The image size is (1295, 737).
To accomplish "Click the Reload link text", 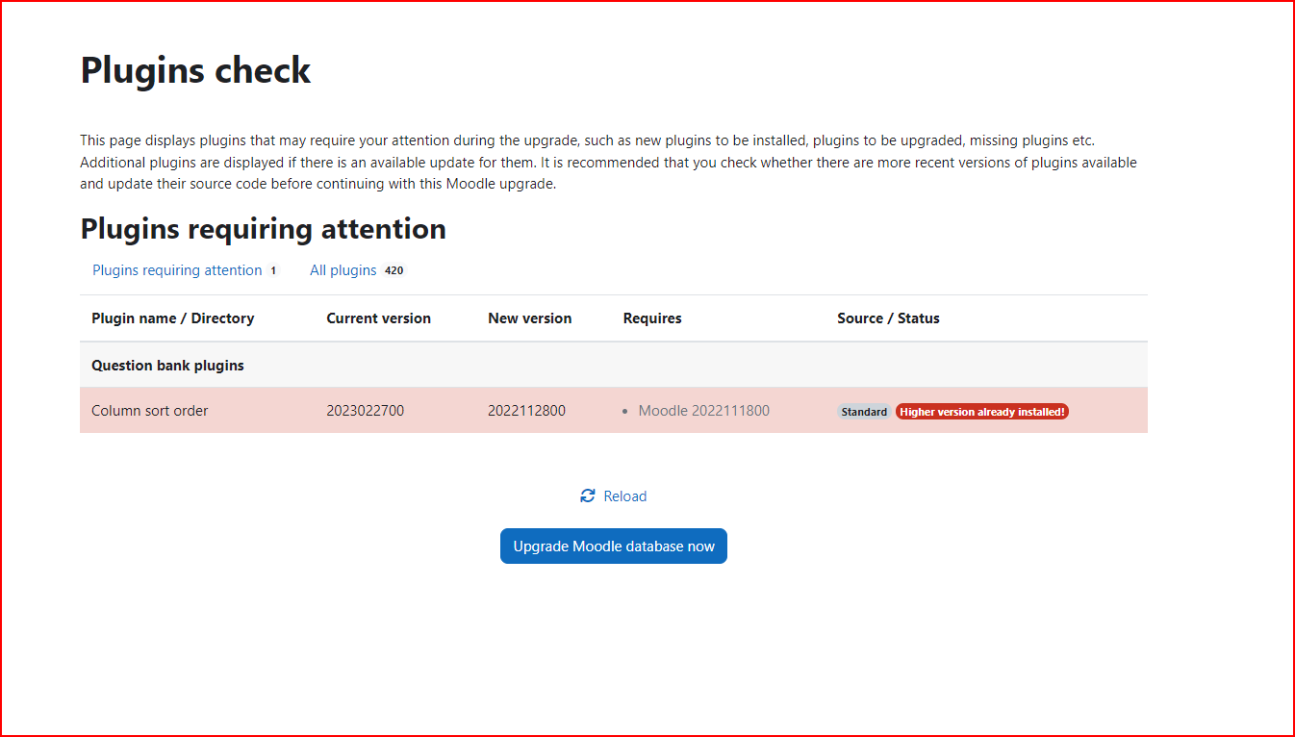I will pos(625,496).
